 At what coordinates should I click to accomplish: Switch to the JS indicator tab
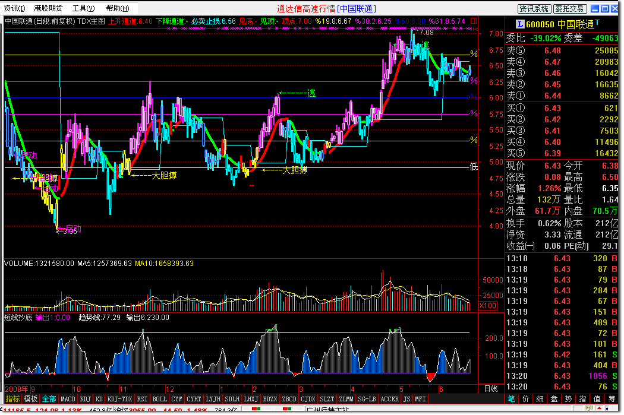click(x=406, y=399)
